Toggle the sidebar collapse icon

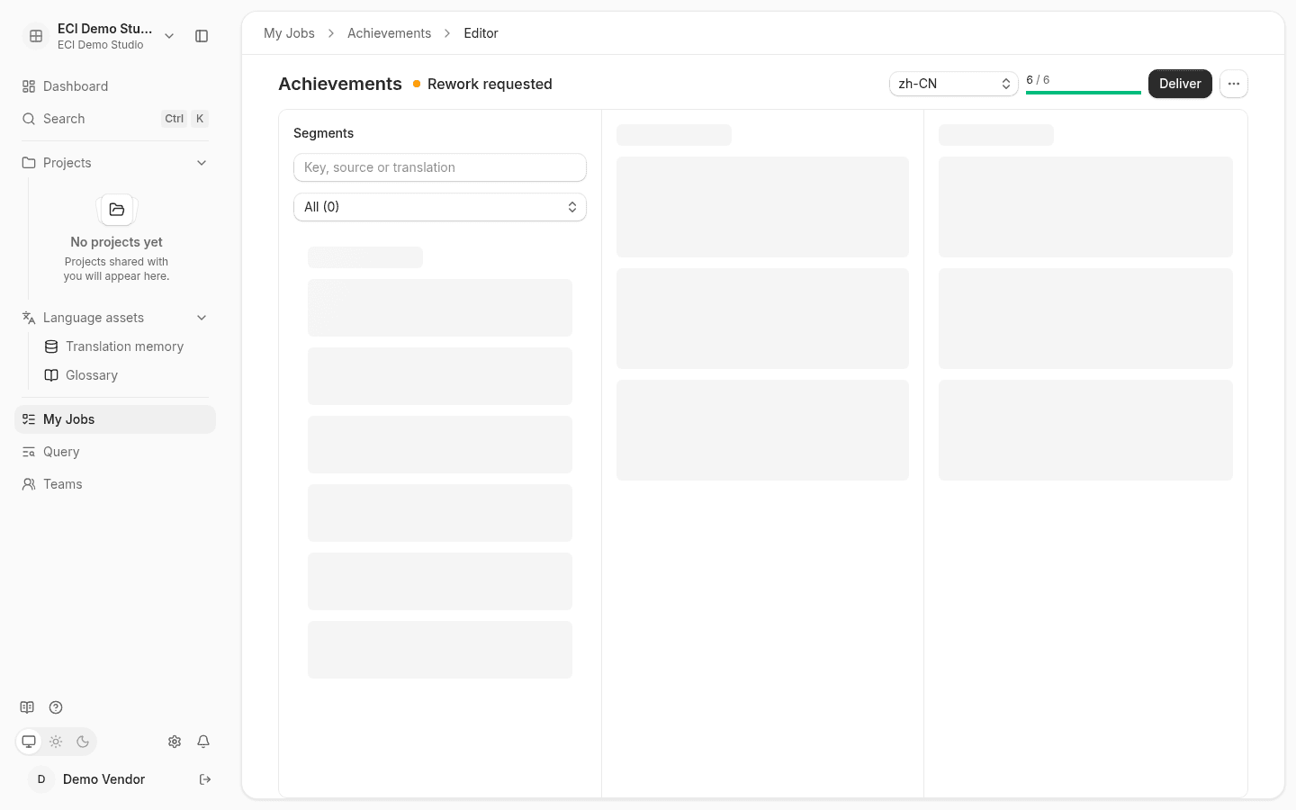(x=202, y=36)
